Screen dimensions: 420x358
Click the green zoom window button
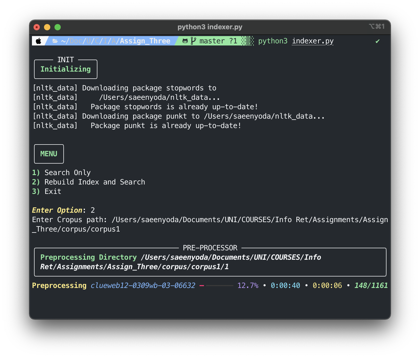tap(58, 27)
